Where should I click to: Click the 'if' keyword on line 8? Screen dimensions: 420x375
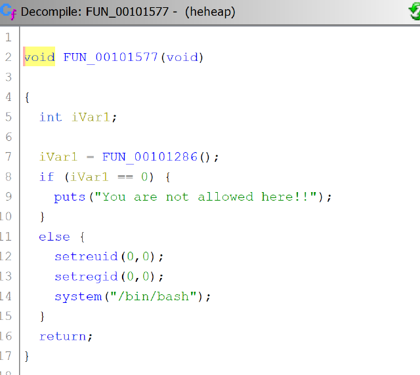(x=47, y=177)
